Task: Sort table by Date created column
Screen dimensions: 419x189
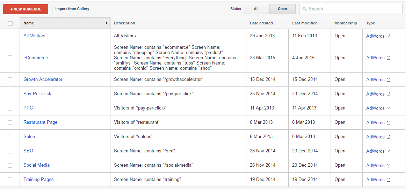Action: [261, 23]
